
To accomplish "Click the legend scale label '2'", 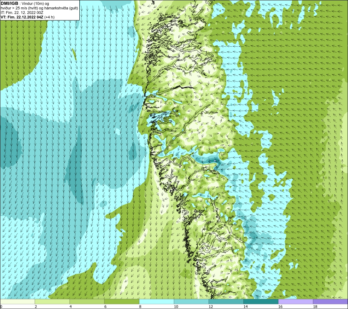I will (x=36, y=307).
